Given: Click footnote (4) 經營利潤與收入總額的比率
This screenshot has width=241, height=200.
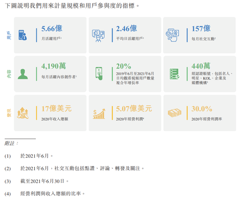Looking at the screenshot, I should point(45,193).
